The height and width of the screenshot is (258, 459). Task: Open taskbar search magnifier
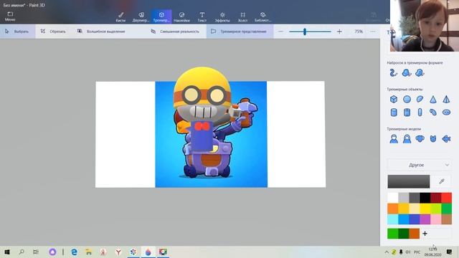click(22, 252)
